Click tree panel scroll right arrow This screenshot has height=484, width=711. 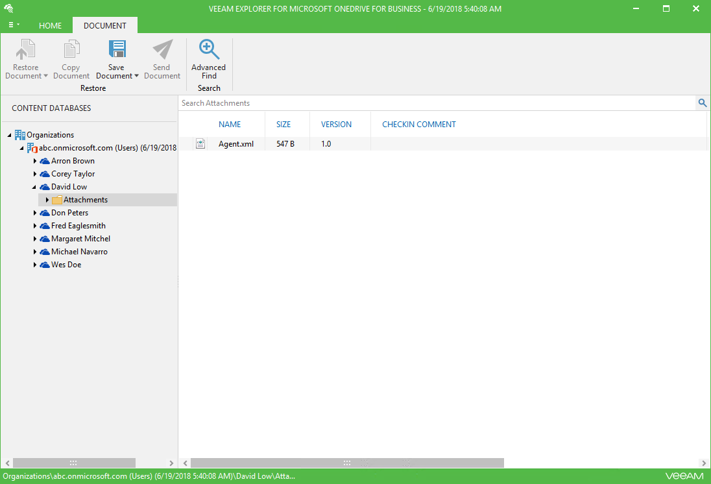click(x=171, y=463)
